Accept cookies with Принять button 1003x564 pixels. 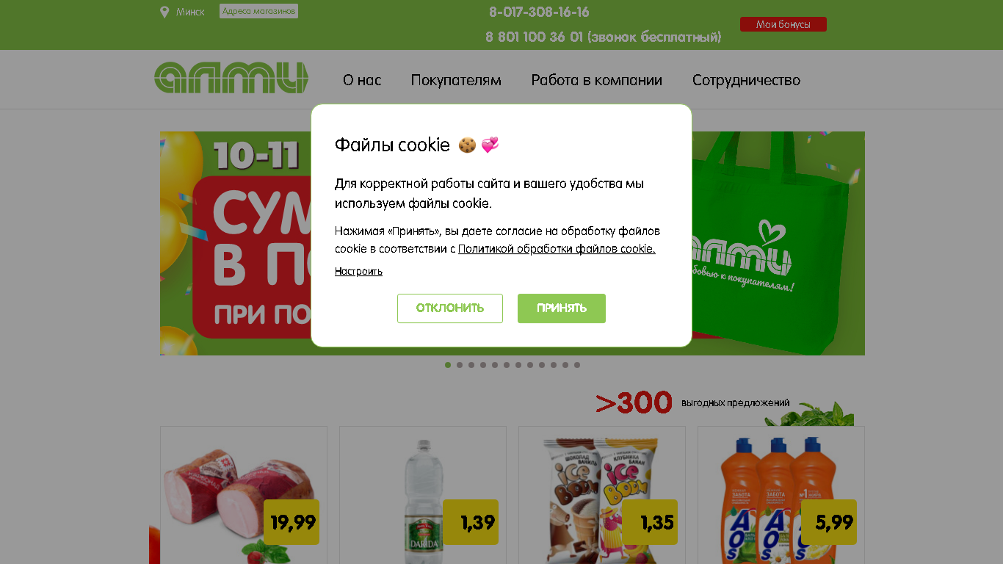[x=562, y=308]
